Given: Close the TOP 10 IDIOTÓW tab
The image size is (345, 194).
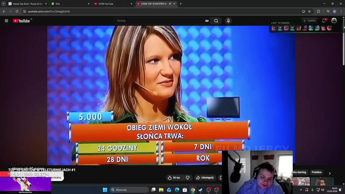Looking at the screenshot, I should [x=174, y=4].
